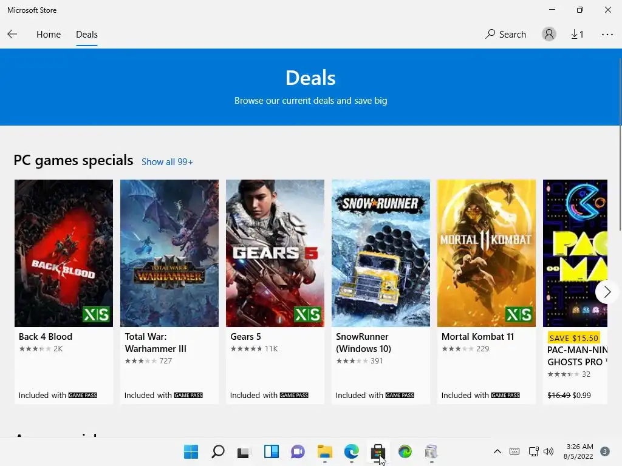Click the X|S badge on Back 4 Blood
The height and width of the screenshot is (466, 622).
(97, 315)
